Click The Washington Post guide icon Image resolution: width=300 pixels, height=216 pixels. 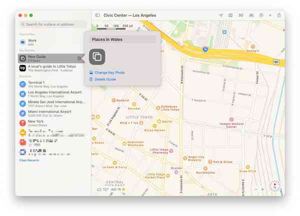[x=22, y=68]
